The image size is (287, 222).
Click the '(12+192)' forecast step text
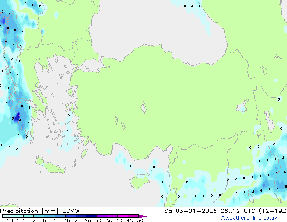[x=273, y=211]
